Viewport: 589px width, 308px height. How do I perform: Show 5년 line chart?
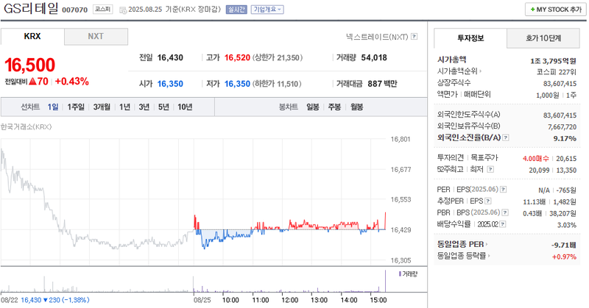coord(163,107)
